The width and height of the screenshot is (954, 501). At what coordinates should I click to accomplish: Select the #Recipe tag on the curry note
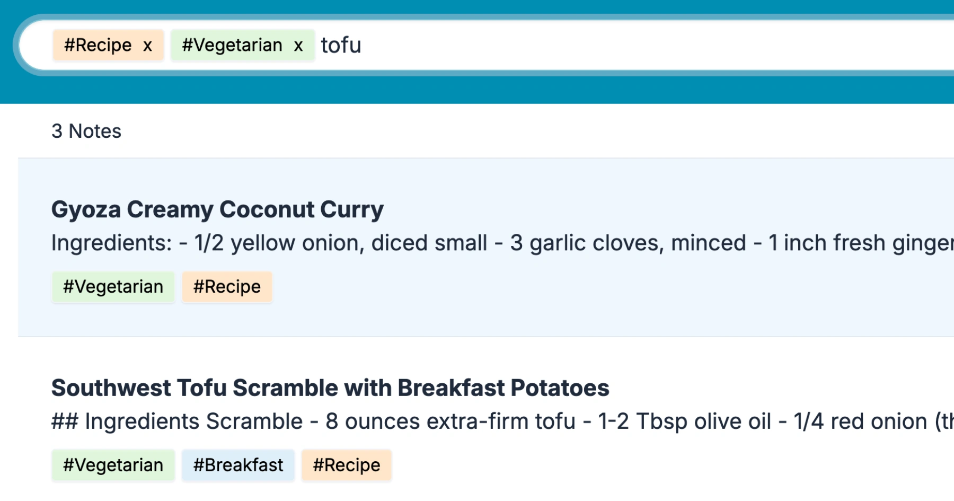(227, 286)
